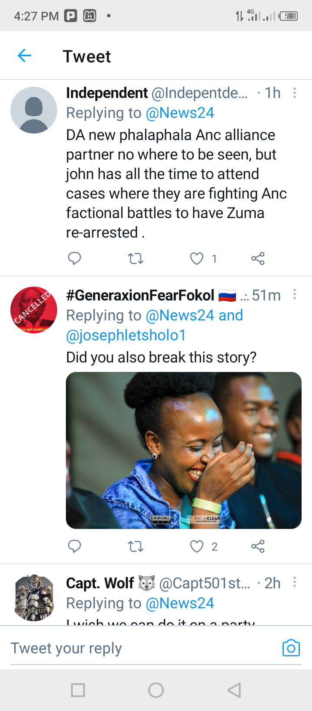Open Capt. Wolf's clone trooper avatar

coord(34,597)
